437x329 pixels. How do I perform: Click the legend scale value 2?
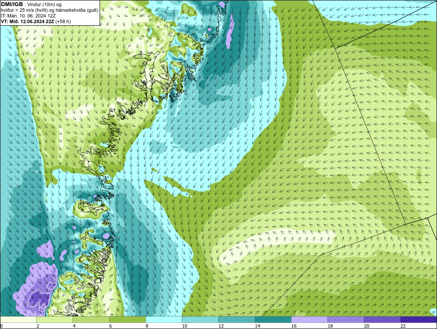(38, 326)
